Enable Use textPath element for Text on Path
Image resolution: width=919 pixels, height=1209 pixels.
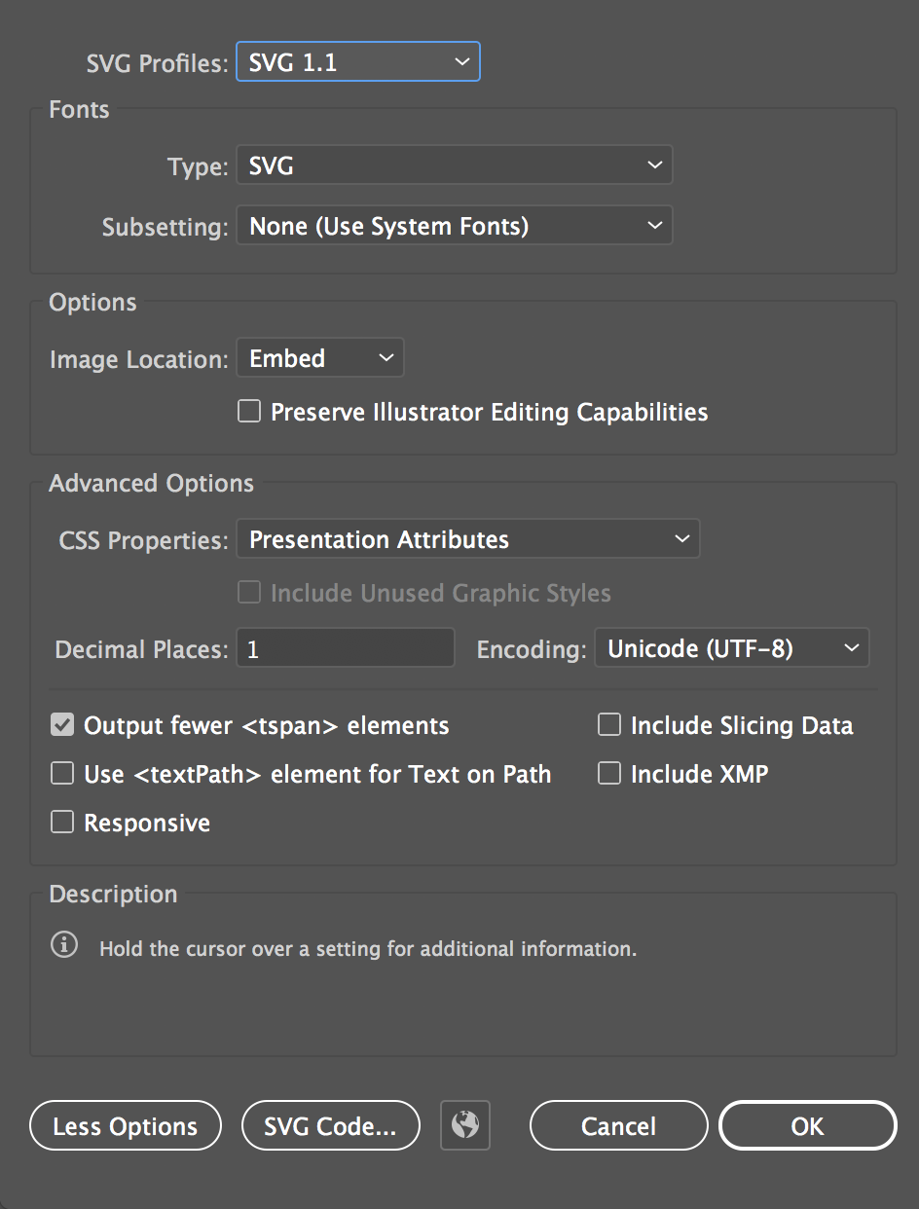(x=62, y=774)
